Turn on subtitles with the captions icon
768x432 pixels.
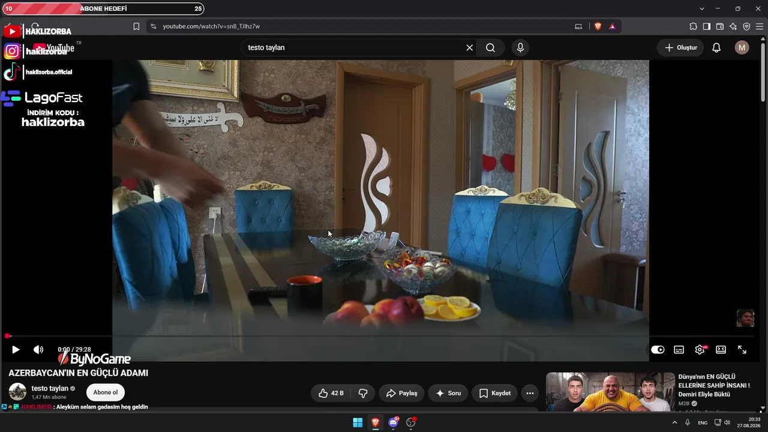pyautogui.click(x=679, y=350)
